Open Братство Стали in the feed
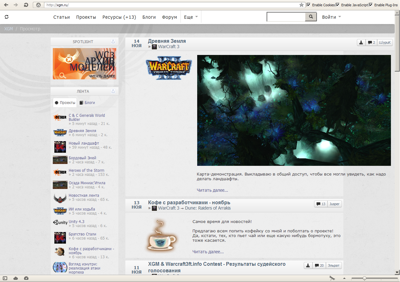 (x=82, y=234)
